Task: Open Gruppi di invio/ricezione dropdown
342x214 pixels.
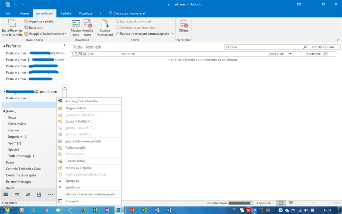Action: pyautogui.click(x=45, y=34)
